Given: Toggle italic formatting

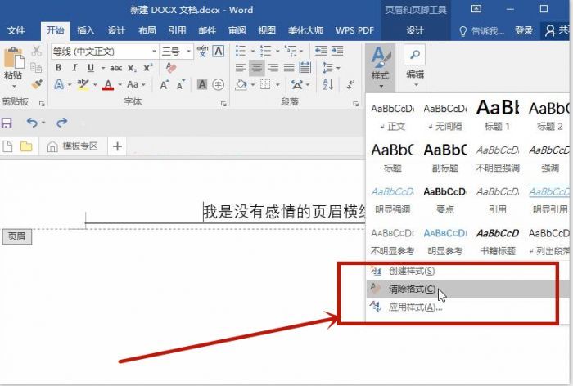Looking at the screenshot, I should click(74, 68).
